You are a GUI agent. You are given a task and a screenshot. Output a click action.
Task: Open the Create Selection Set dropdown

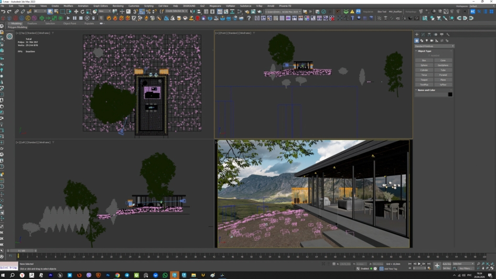177,12
